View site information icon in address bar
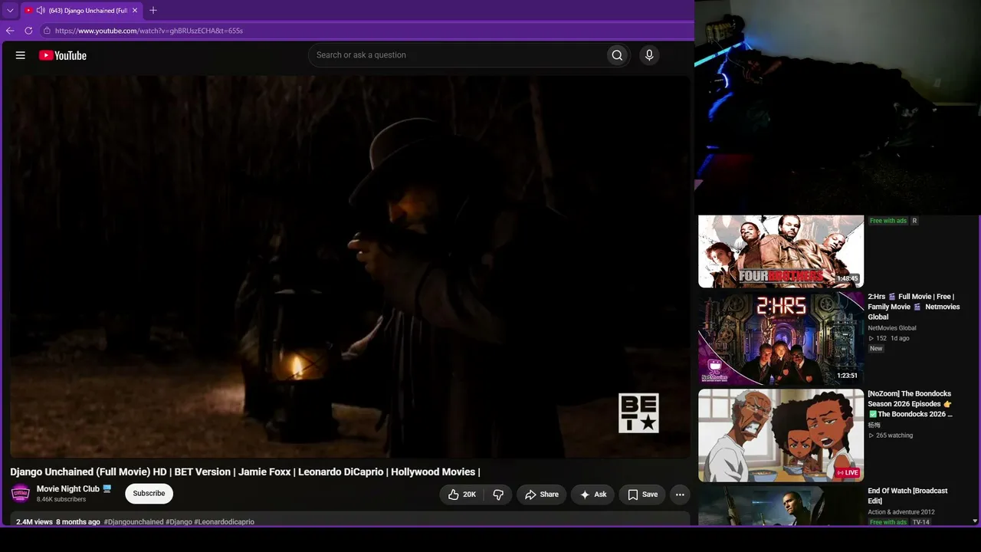Image resolution: width=981 pixels, height=552 pixels. click(47, 31)
